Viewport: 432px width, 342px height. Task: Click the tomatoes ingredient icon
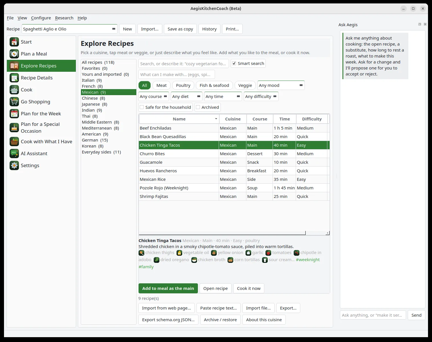[268, 253]
